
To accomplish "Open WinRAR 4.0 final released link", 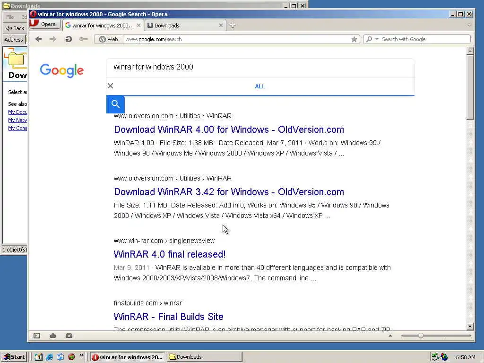I will click(170, 254).
